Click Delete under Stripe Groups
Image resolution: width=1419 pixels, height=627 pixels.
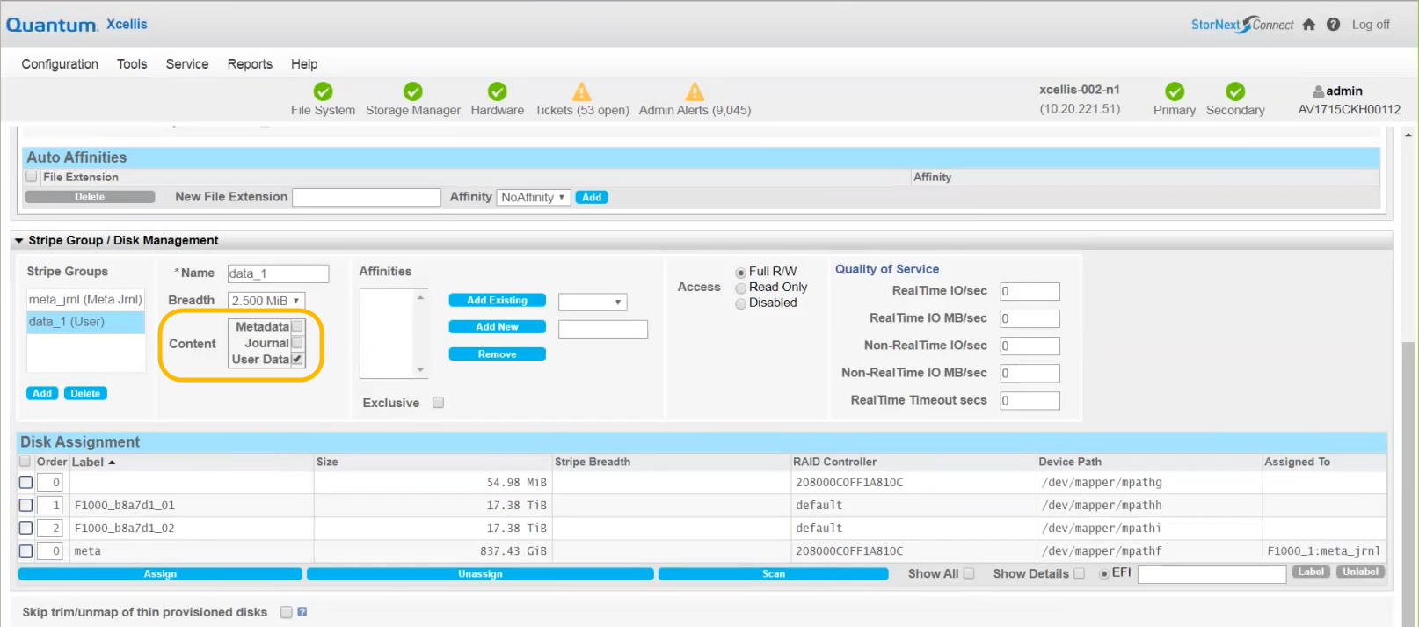[85, 394]
